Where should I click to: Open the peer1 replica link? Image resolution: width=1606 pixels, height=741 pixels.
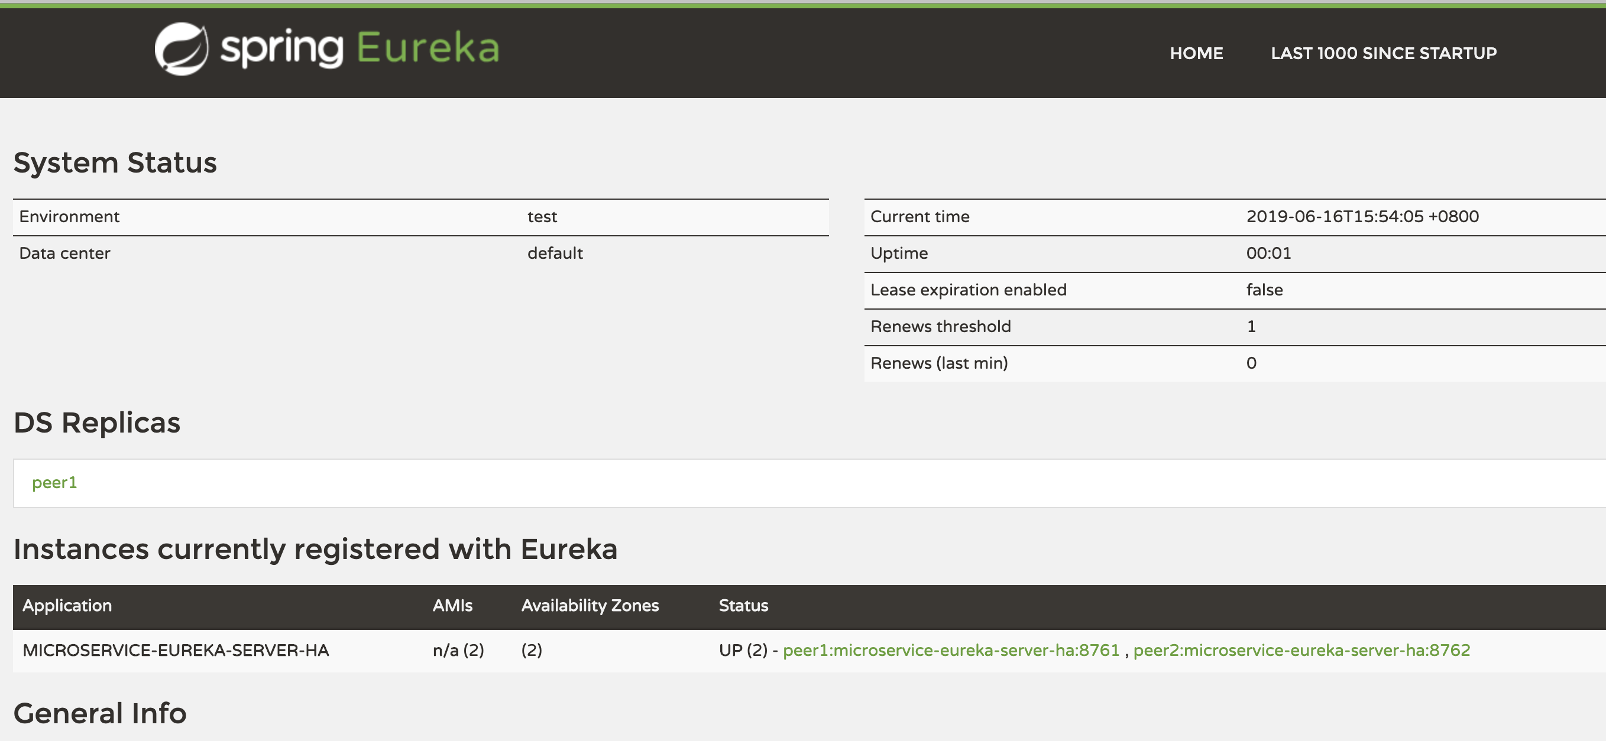54,482
